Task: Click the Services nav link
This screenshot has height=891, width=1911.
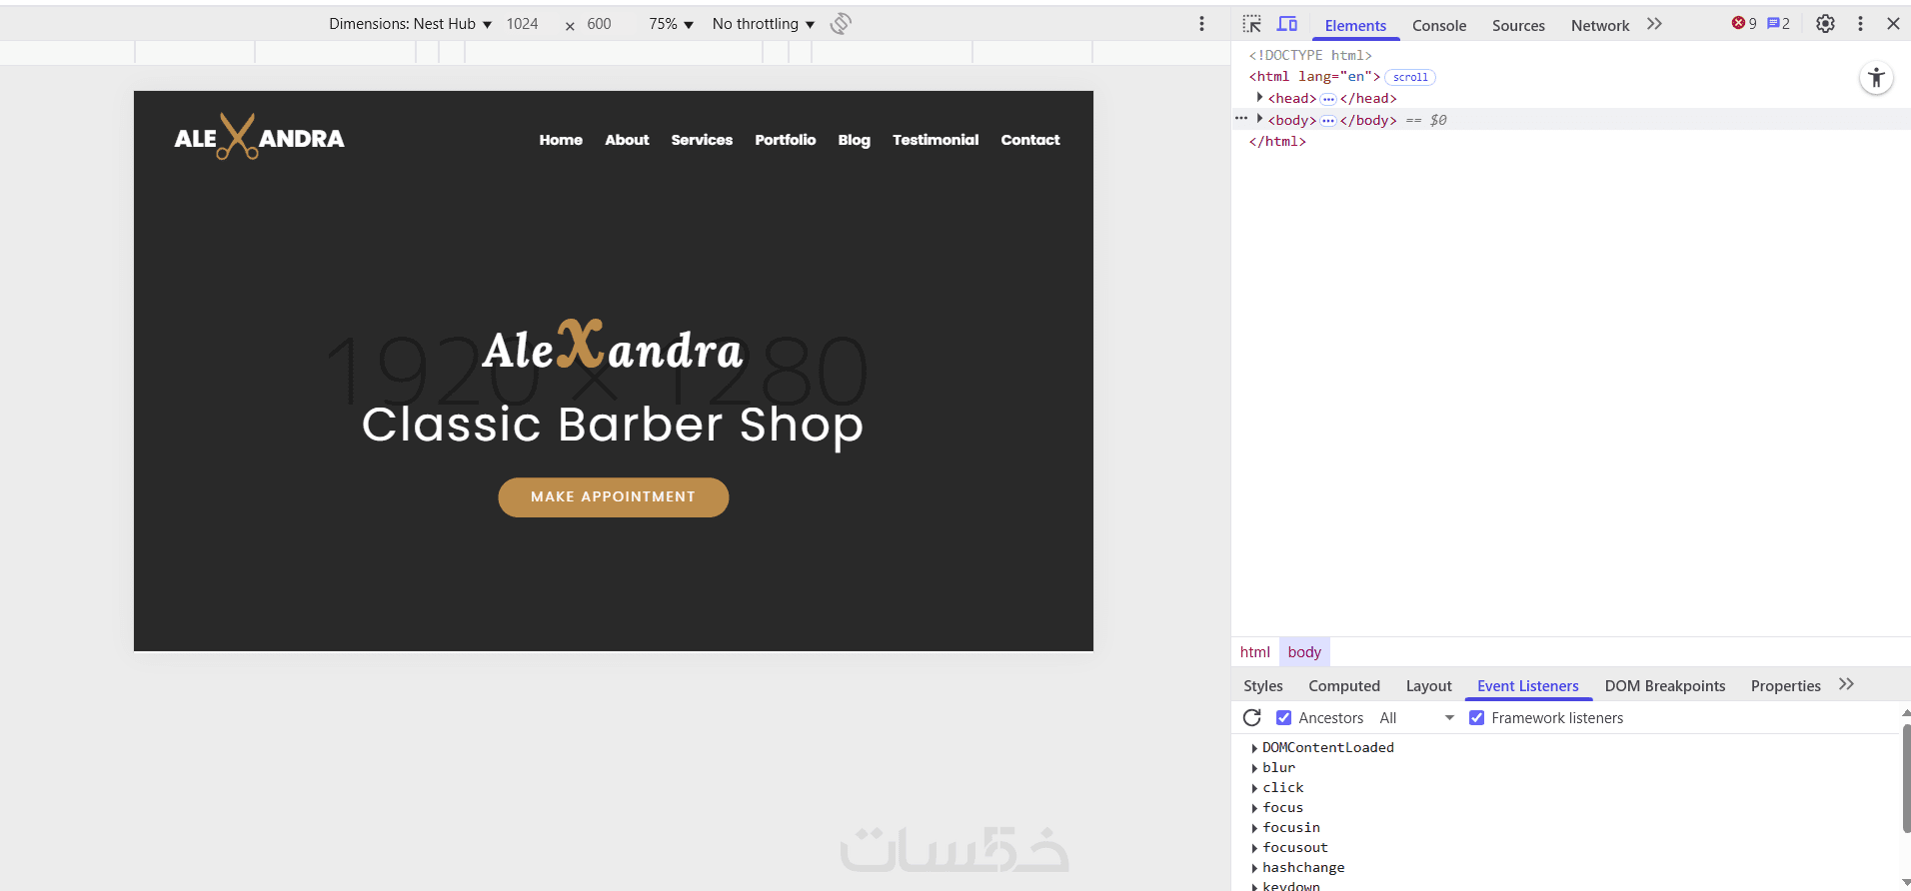Action: tap(702, 140)
